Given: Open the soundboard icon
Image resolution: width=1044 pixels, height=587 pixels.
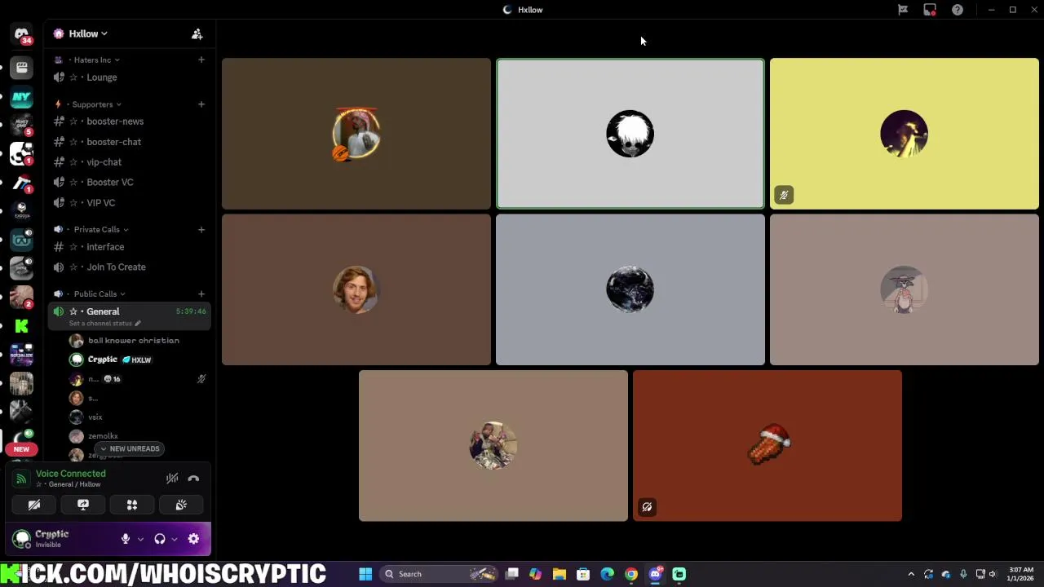Looking at the screenshot, I should (181, 505).
